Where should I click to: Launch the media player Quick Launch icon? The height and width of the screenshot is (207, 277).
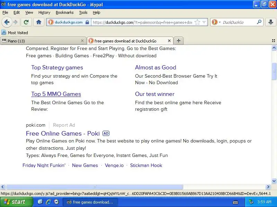(56, 202)
